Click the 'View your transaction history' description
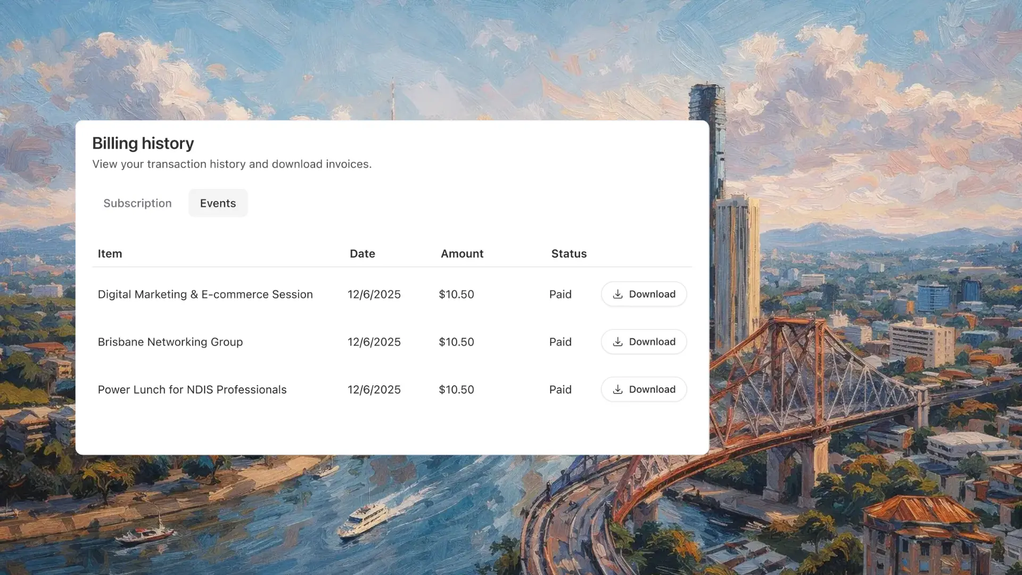The image size is (1022, 575). 232,164
